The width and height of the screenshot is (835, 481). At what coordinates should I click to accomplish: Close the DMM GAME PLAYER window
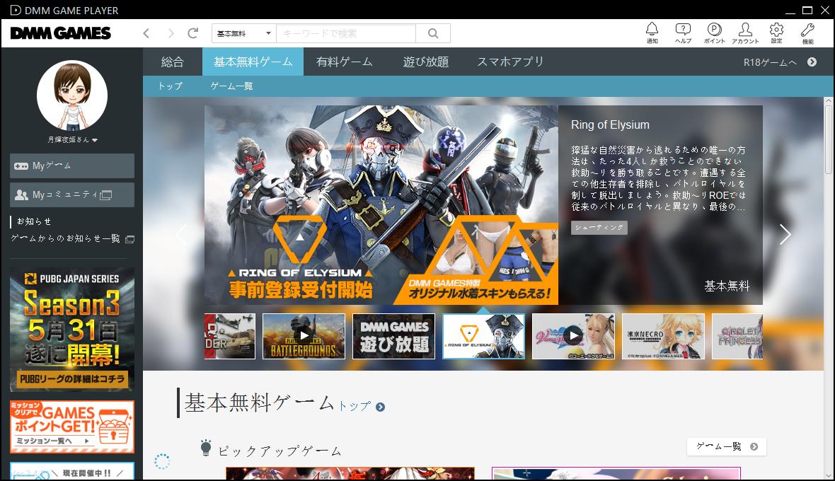(x=824, y=10)
